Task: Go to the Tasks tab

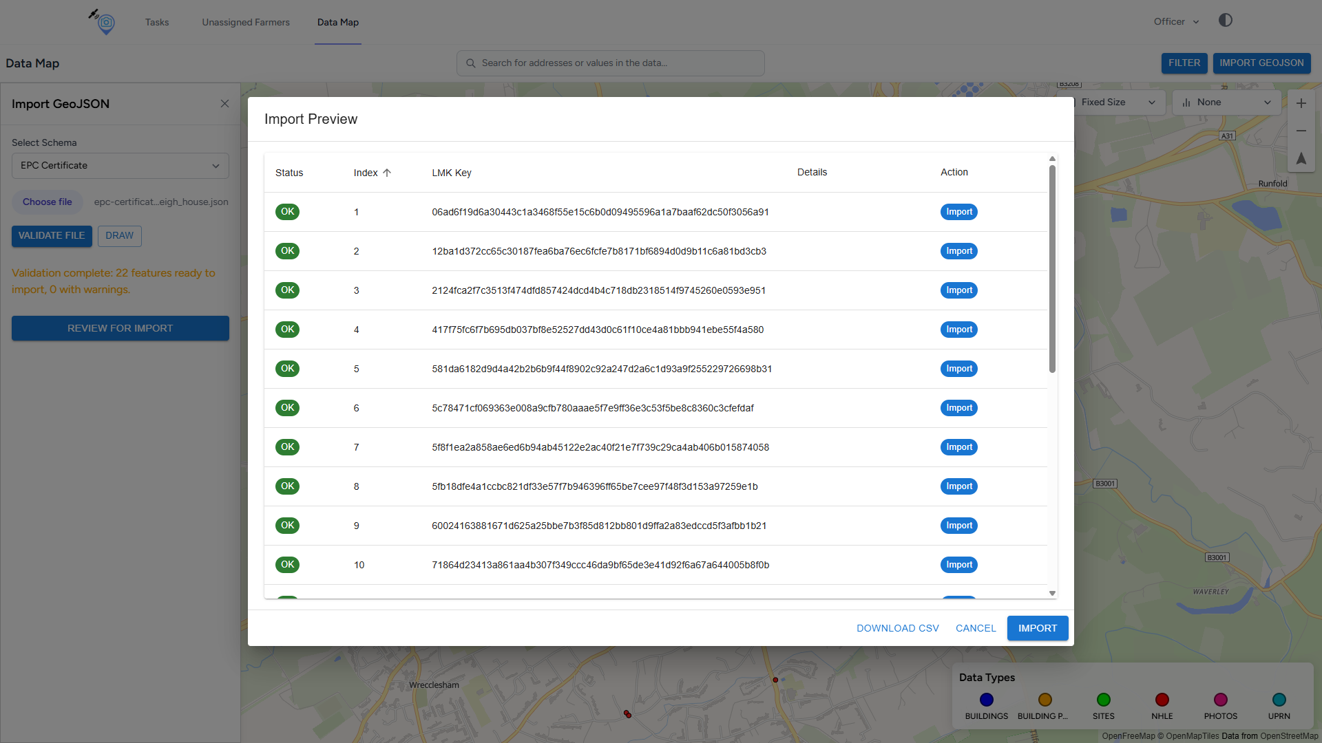Action: point(157,22)
